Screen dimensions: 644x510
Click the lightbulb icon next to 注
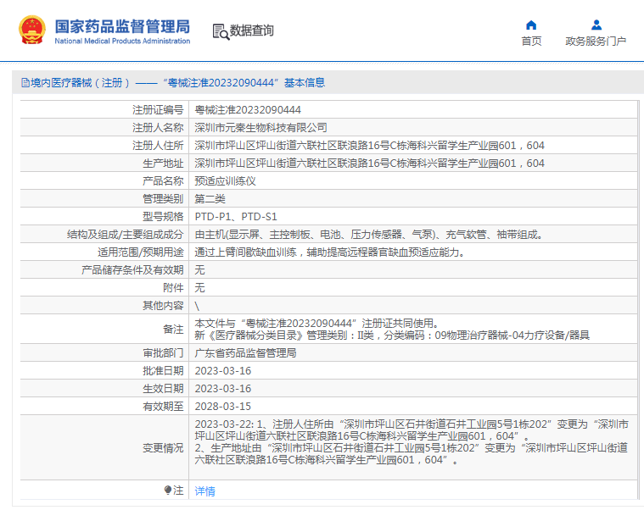167,490
